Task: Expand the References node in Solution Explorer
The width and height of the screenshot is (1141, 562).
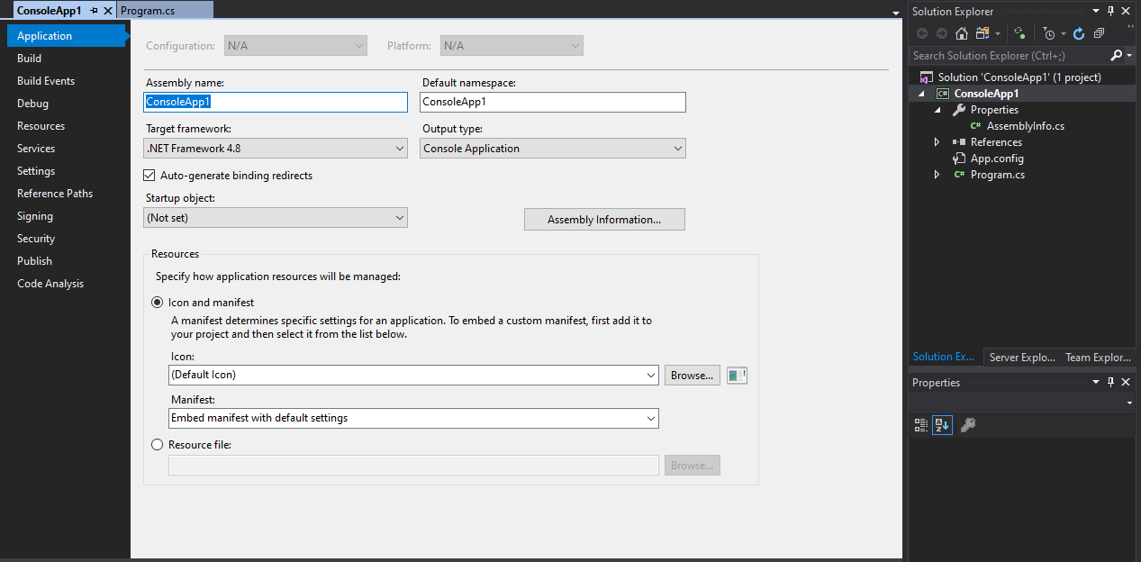Action: coord(937,142)
